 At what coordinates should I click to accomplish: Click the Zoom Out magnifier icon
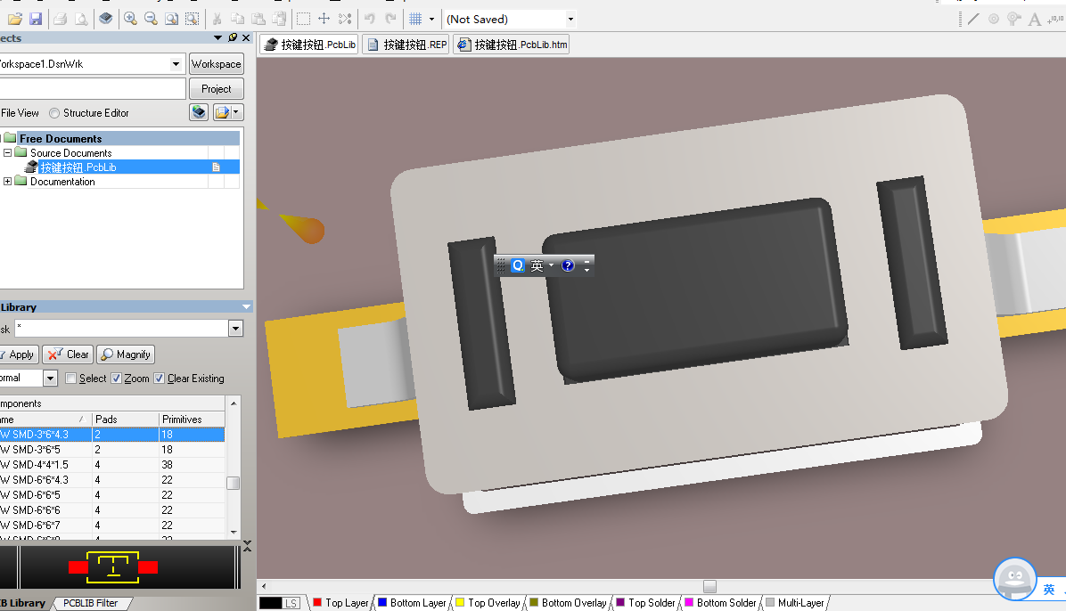pos(151,19)
